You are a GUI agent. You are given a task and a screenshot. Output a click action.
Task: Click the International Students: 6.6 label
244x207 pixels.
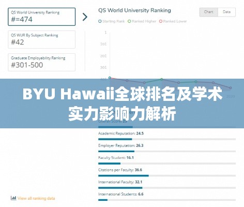[x=120, y=194]
